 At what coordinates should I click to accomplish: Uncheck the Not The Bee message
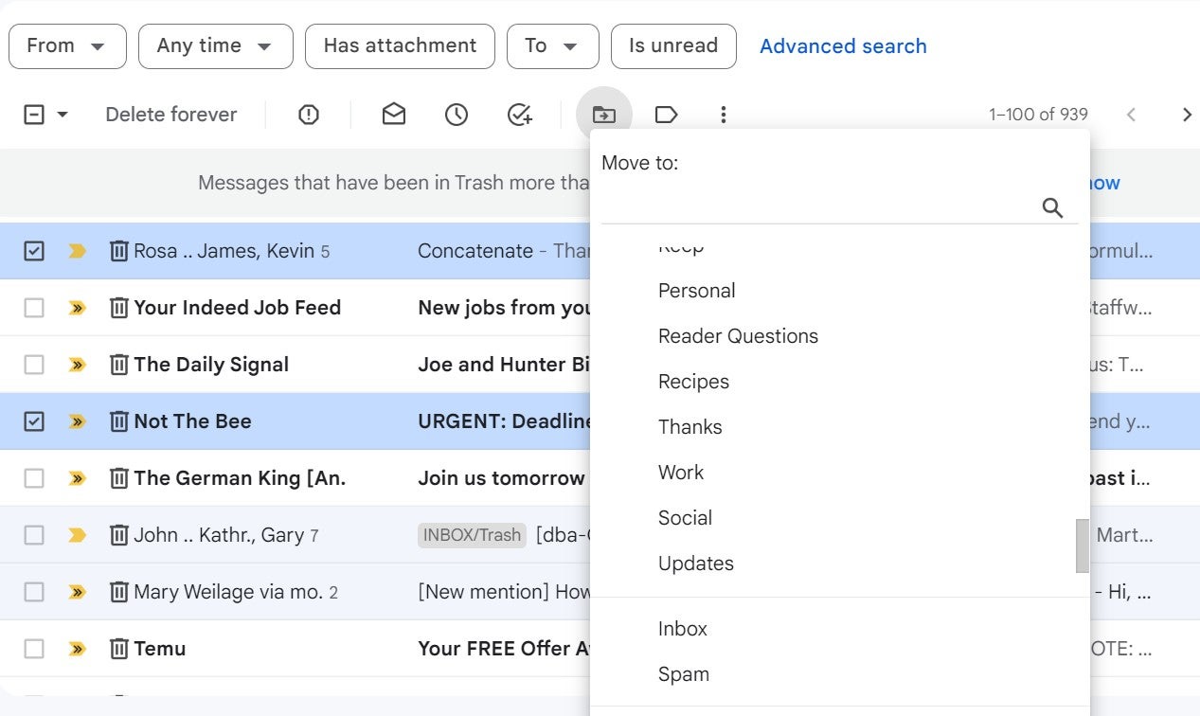(x=34, y=421)
